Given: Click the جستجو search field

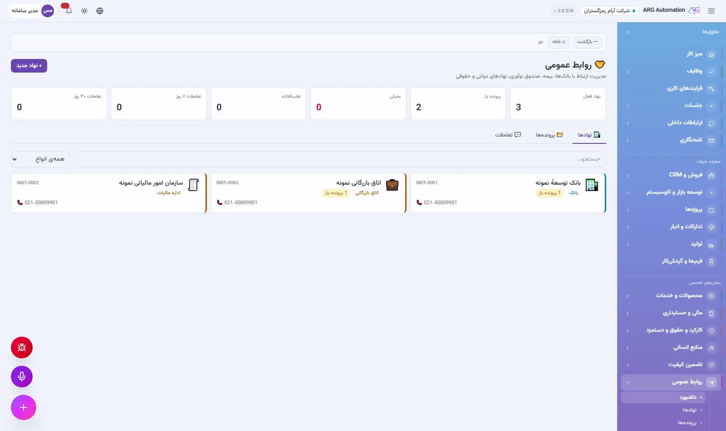Looking at the screenshot, I should [340, 159].
